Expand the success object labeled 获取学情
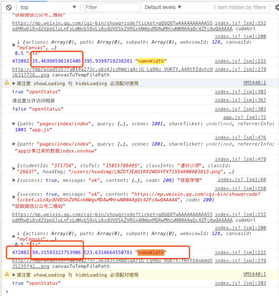Image resolution: width=279 pixels, height=296 pixels. tap(14, 180)
